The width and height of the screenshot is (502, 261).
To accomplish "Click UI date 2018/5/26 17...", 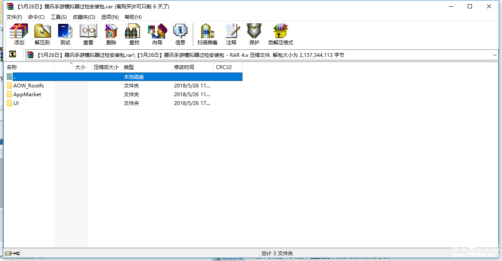I will click(192, 103).
